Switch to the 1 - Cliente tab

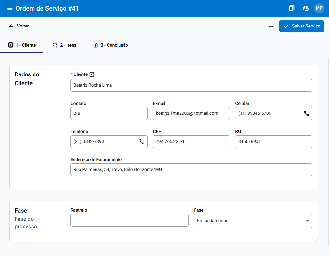(22, 45)
